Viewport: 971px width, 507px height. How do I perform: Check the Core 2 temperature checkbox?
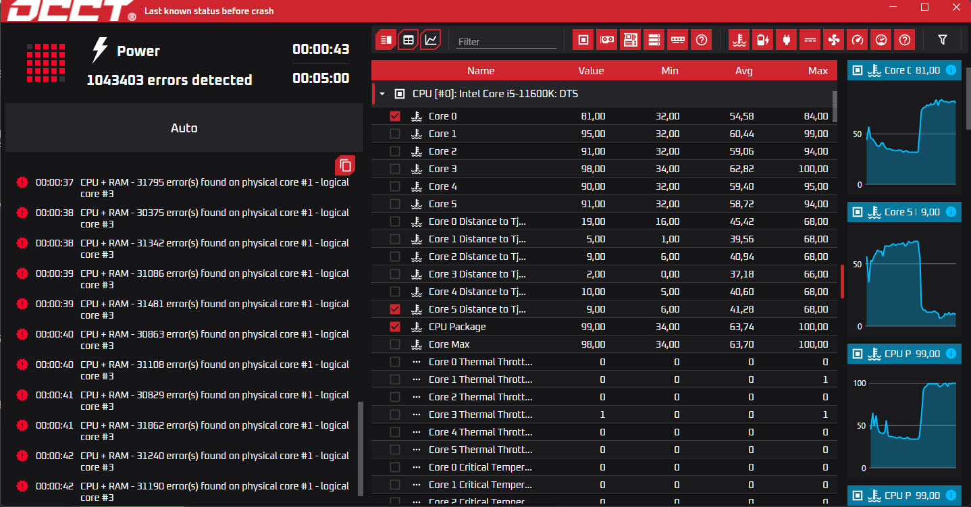click(395, 151)
